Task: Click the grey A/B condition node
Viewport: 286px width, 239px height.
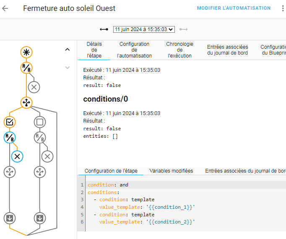Action: click(x=40, y=137)
